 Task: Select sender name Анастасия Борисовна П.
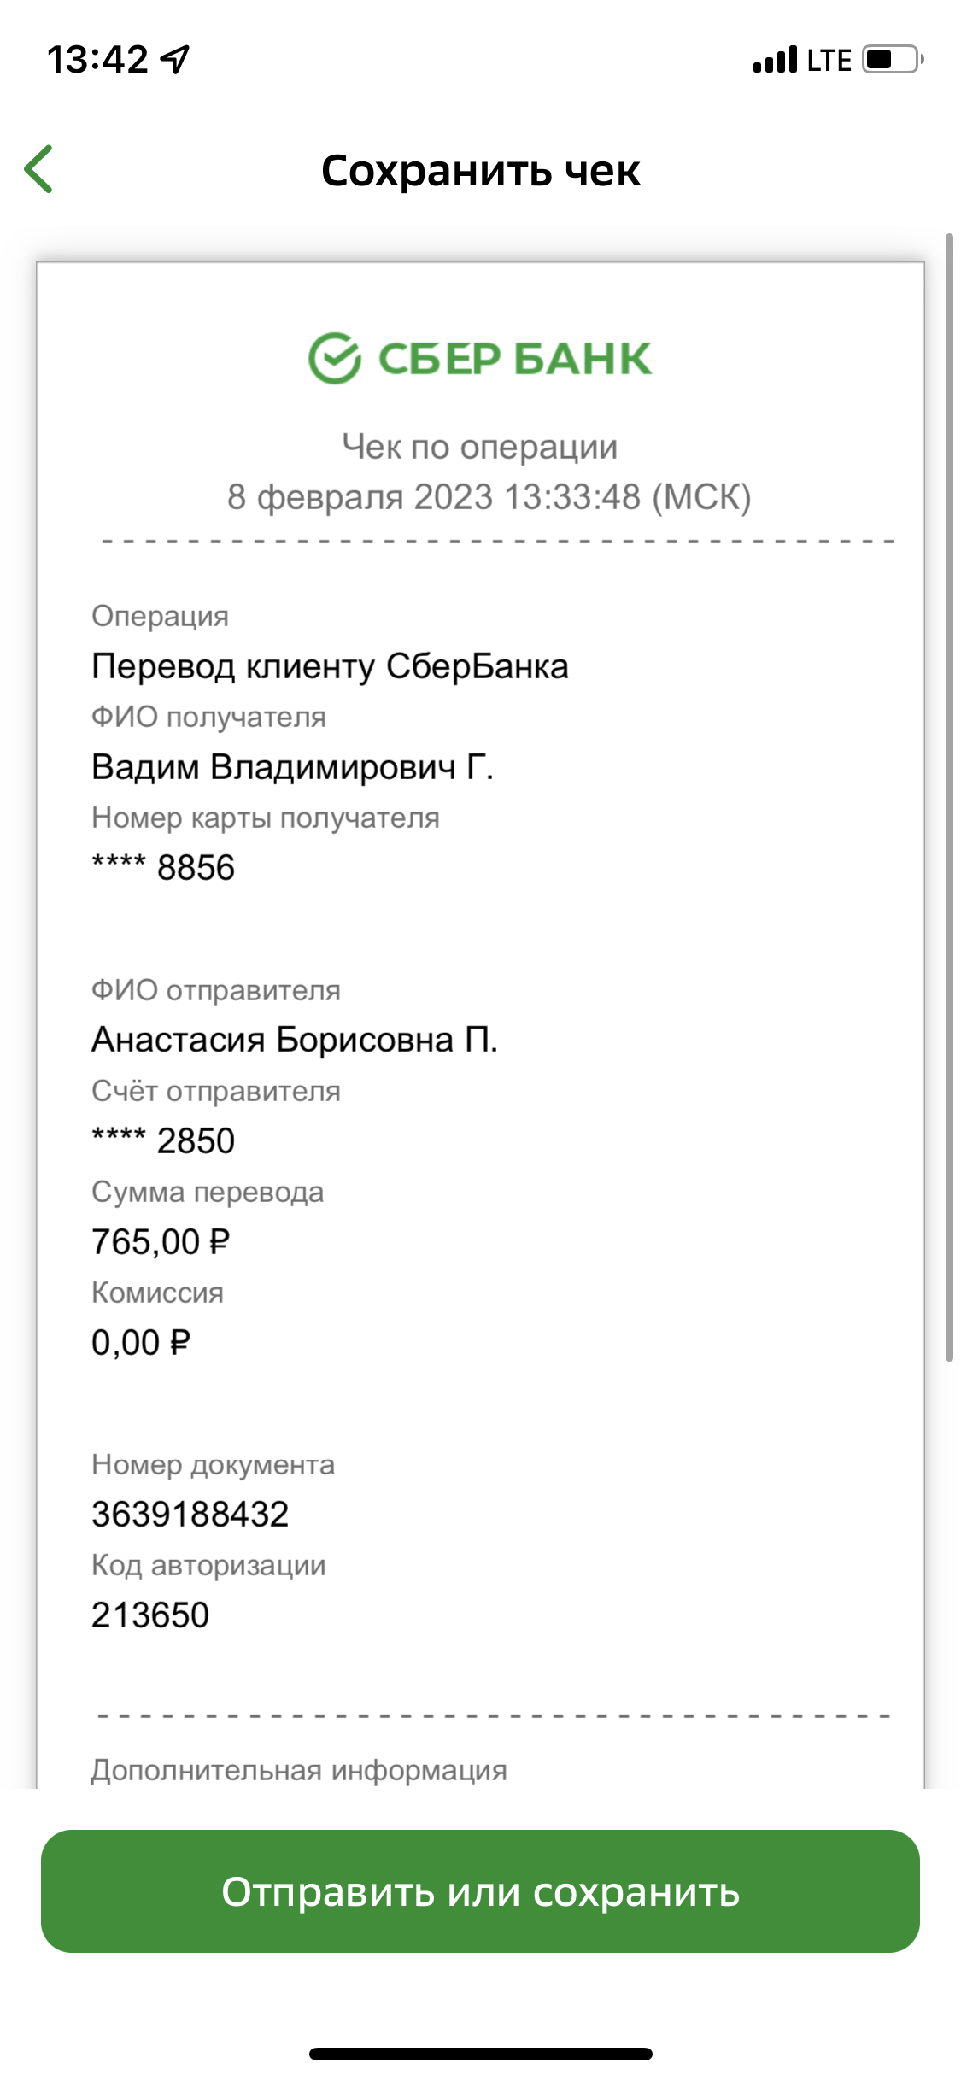295,1040
